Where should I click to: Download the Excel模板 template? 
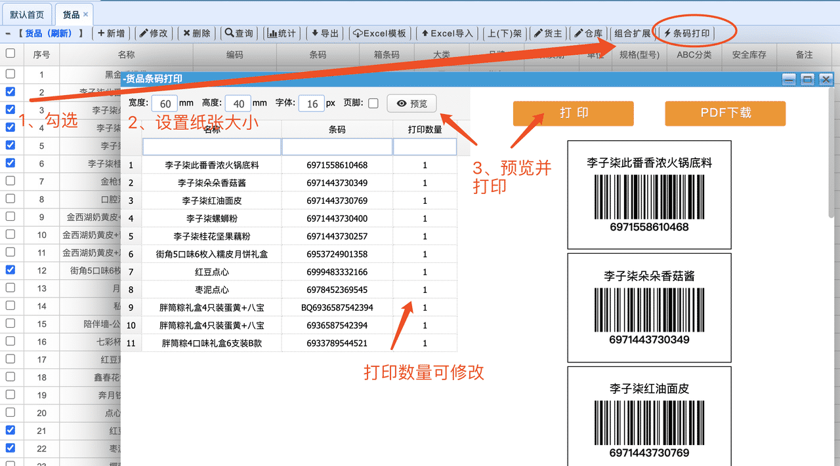pos(380,33)
